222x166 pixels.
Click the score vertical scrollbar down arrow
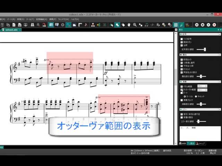coord(176,144)
